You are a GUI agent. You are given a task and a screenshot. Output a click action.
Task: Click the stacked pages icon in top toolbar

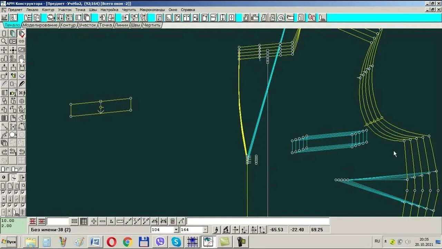87,17
